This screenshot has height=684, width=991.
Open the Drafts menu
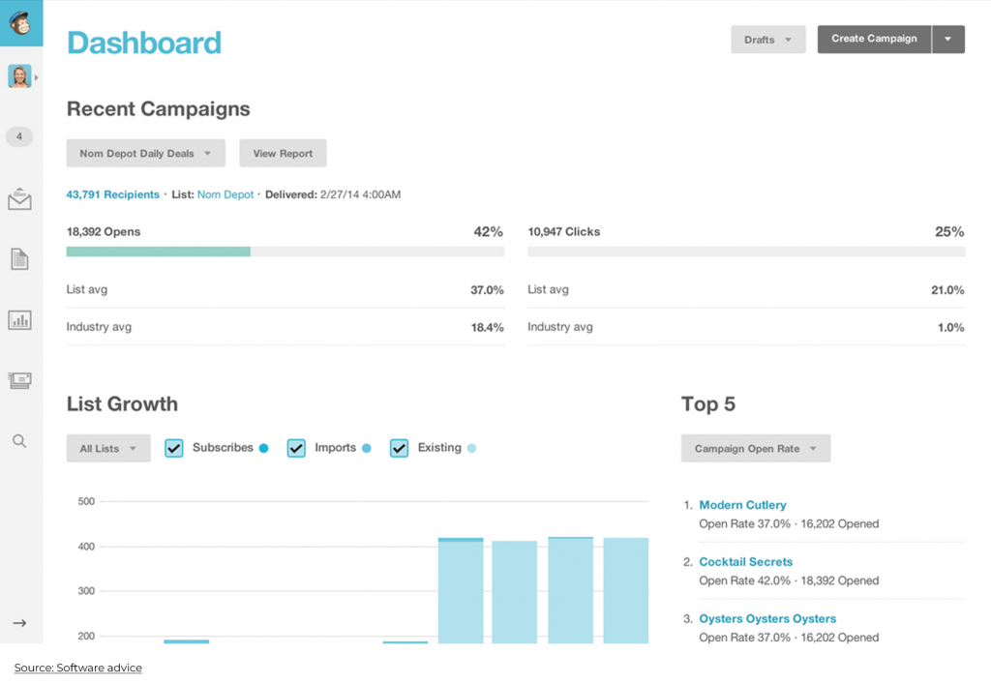click(x=767, y=39)
